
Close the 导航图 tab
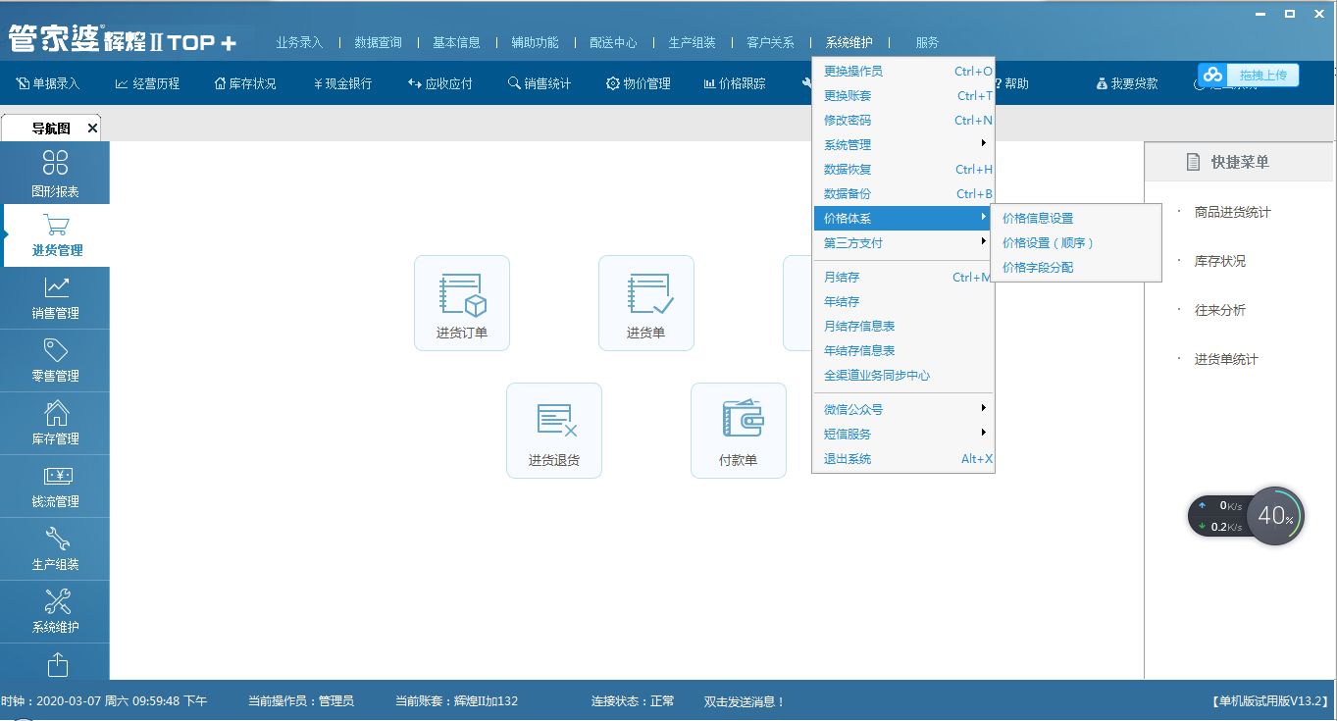tap(92, 128)
